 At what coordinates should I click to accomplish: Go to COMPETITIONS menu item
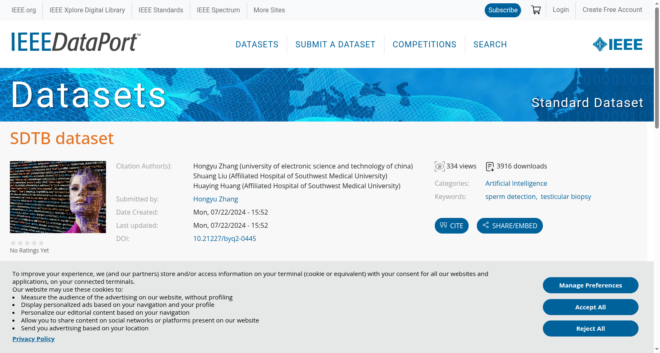coord(424,44)
